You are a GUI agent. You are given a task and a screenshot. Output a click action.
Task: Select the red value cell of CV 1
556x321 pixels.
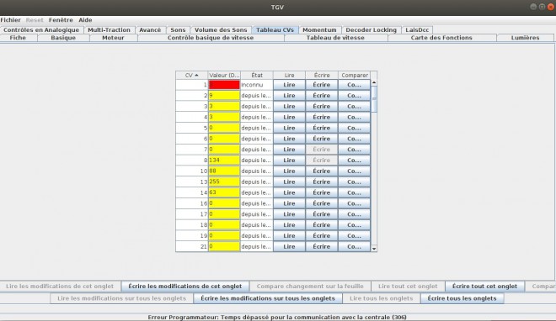[224, 85]
